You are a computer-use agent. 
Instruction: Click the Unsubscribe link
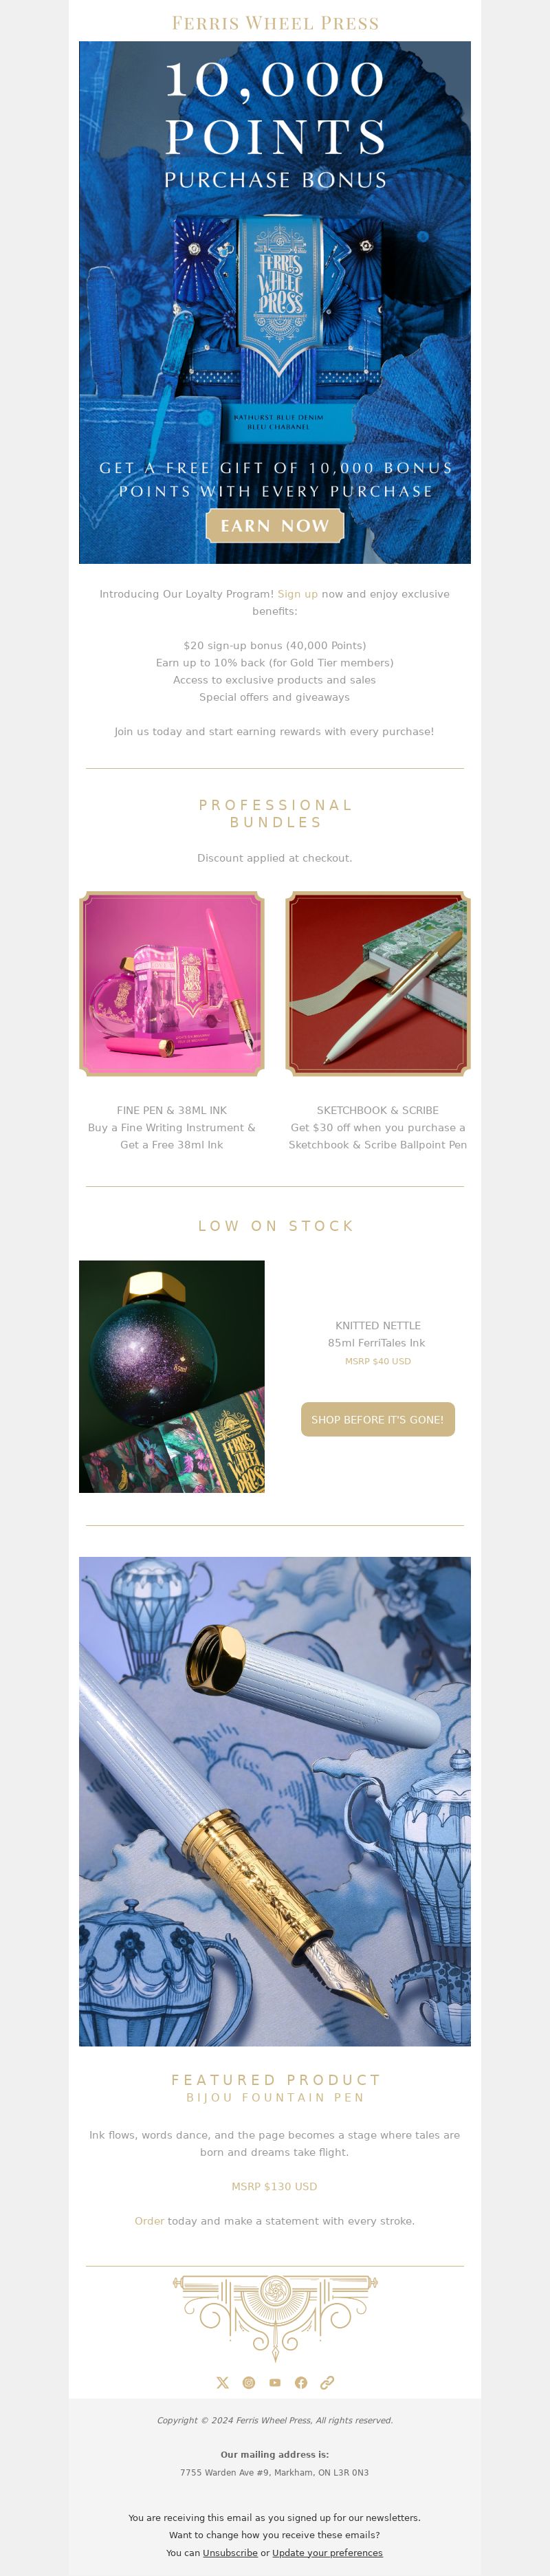[x=230, y=2553]
